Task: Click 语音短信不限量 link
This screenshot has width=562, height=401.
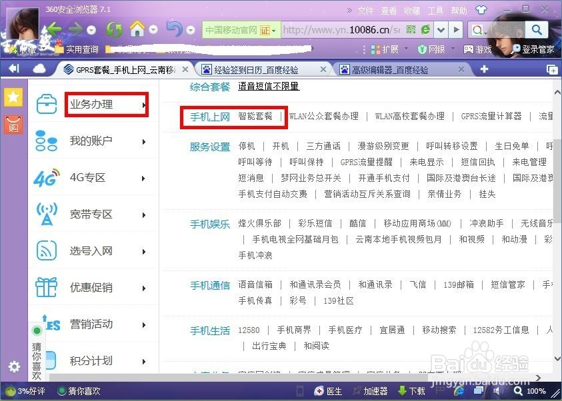Action: (269, 87)
